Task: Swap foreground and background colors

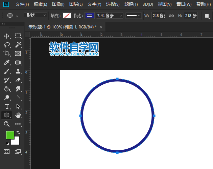Action: 18,132
